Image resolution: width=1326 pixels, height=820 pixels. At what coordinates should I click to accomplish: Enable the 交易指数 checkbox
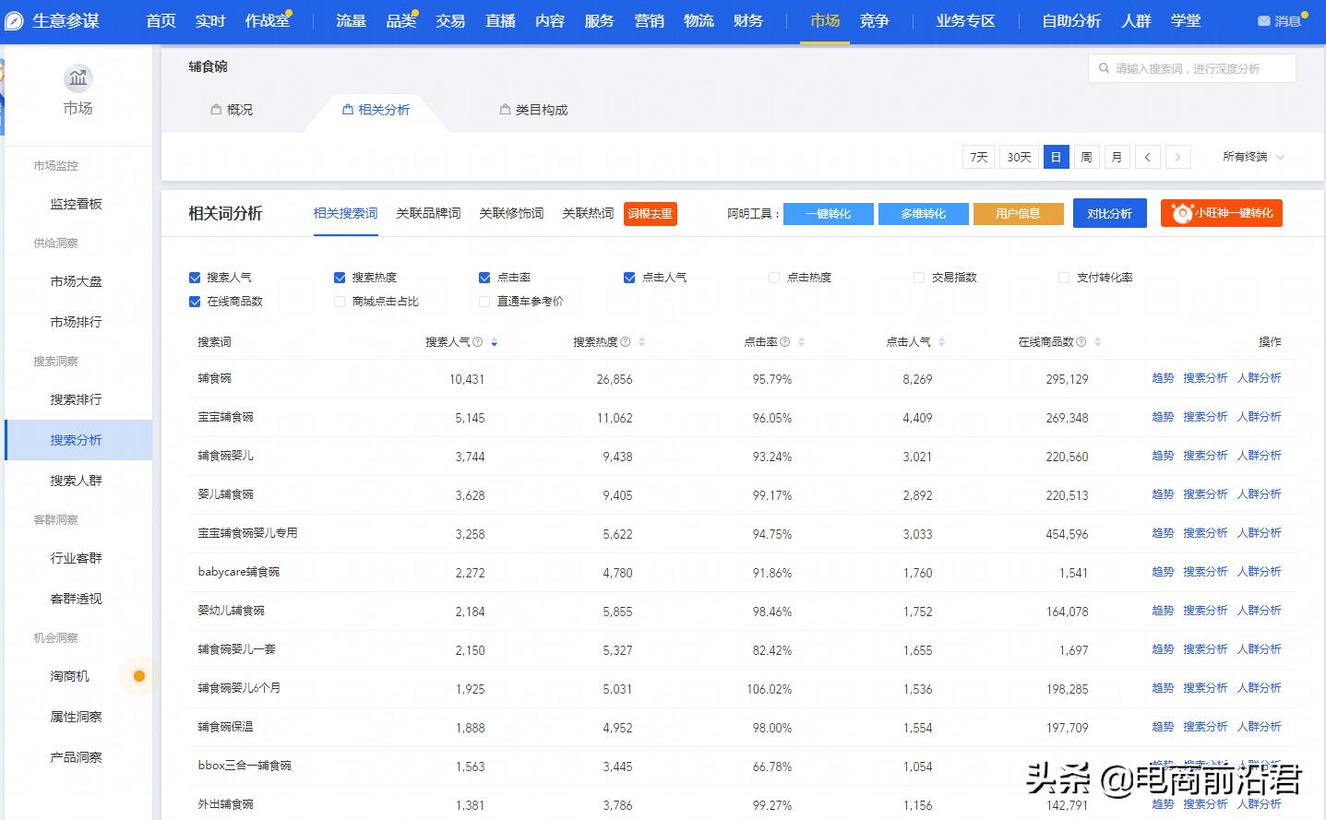[x=919, y=277]
